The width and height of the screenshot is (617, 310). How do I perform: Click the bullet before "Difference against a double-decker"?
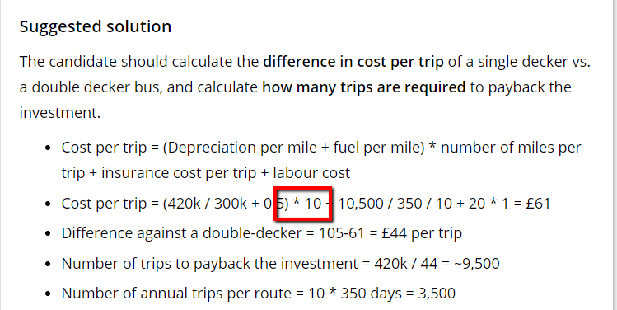(48, 234)
